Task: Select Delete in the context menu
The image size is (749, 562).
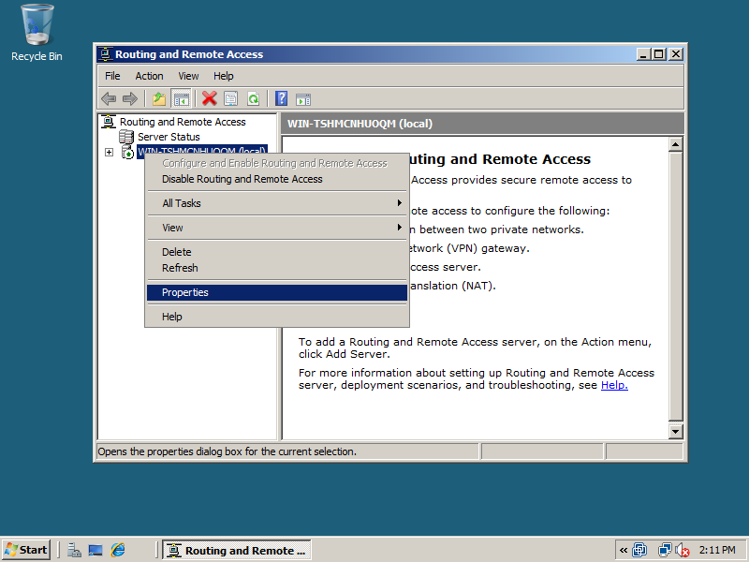Action: (277, 252)
